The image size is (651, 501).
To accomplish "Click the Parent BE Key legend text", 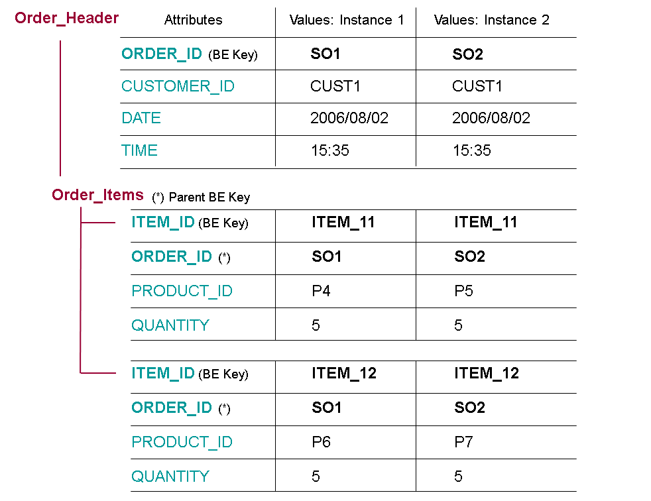I will (x=202, y=197).
